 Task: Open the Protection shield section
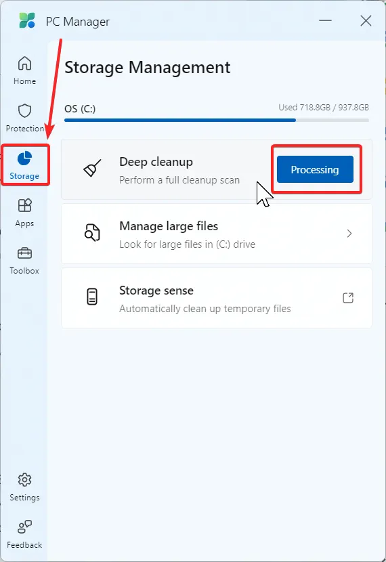point(24,118)
